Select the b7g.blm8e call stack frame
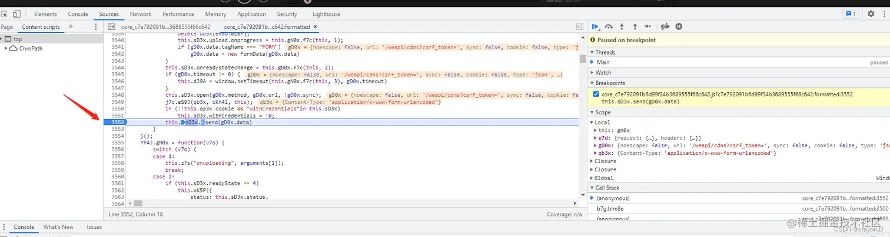Image resolution: width=890 pixels, height=237 pixels. [739, 208]
